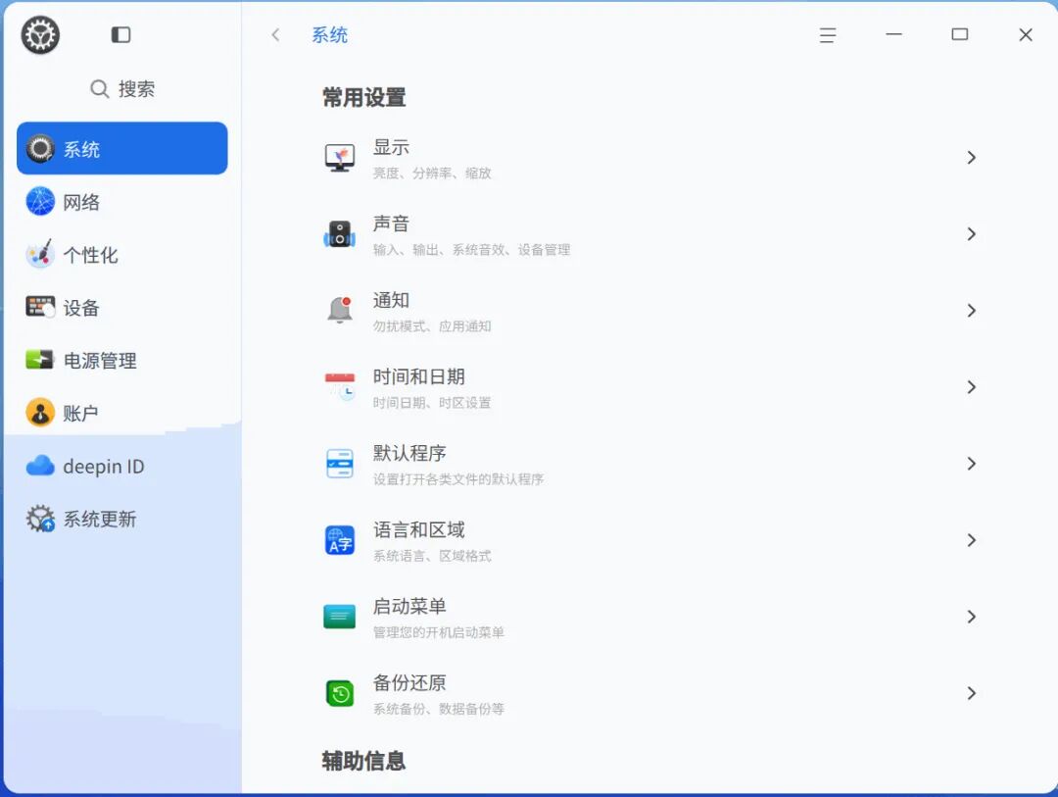1058x797 pixels.
Task: Click the 显示 monitor icon
Action: click(x=340, y=158)
